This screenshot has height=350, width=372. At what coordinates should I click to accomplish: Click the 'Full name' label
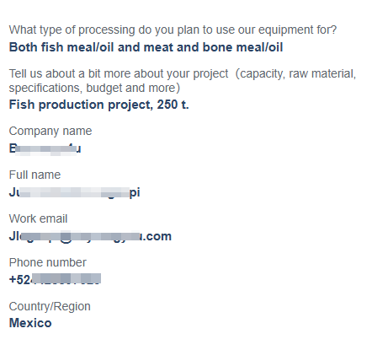35,175
